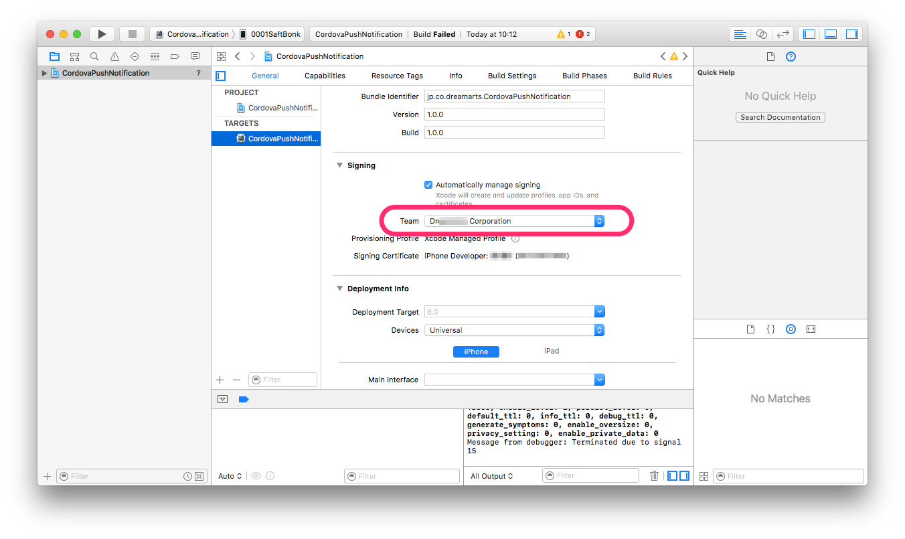The width and height of the screenshot is (905, 539).
Task: Hide the project and targets list
Action: tap(220, 76)
